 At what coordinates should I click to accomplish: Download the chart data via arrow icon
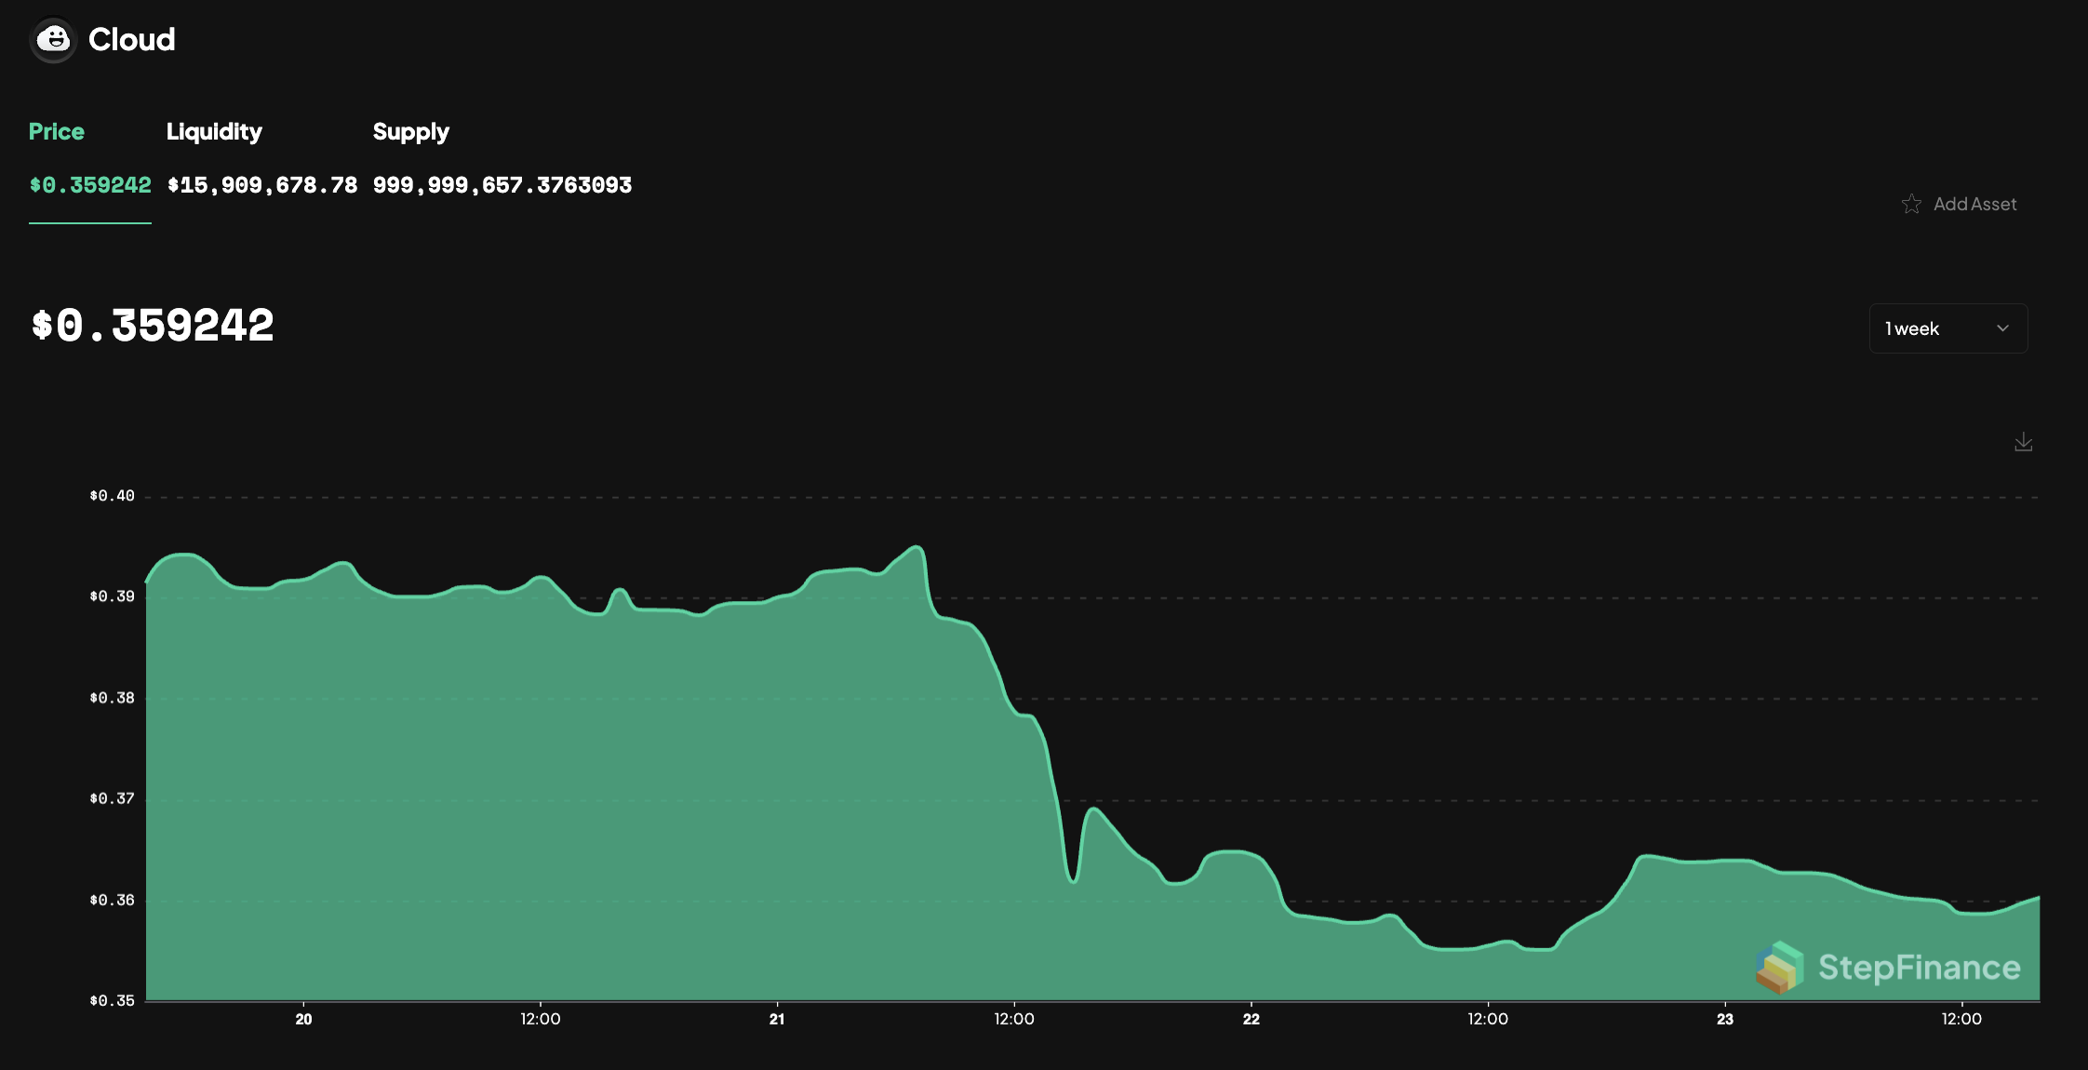point(2023,442)
